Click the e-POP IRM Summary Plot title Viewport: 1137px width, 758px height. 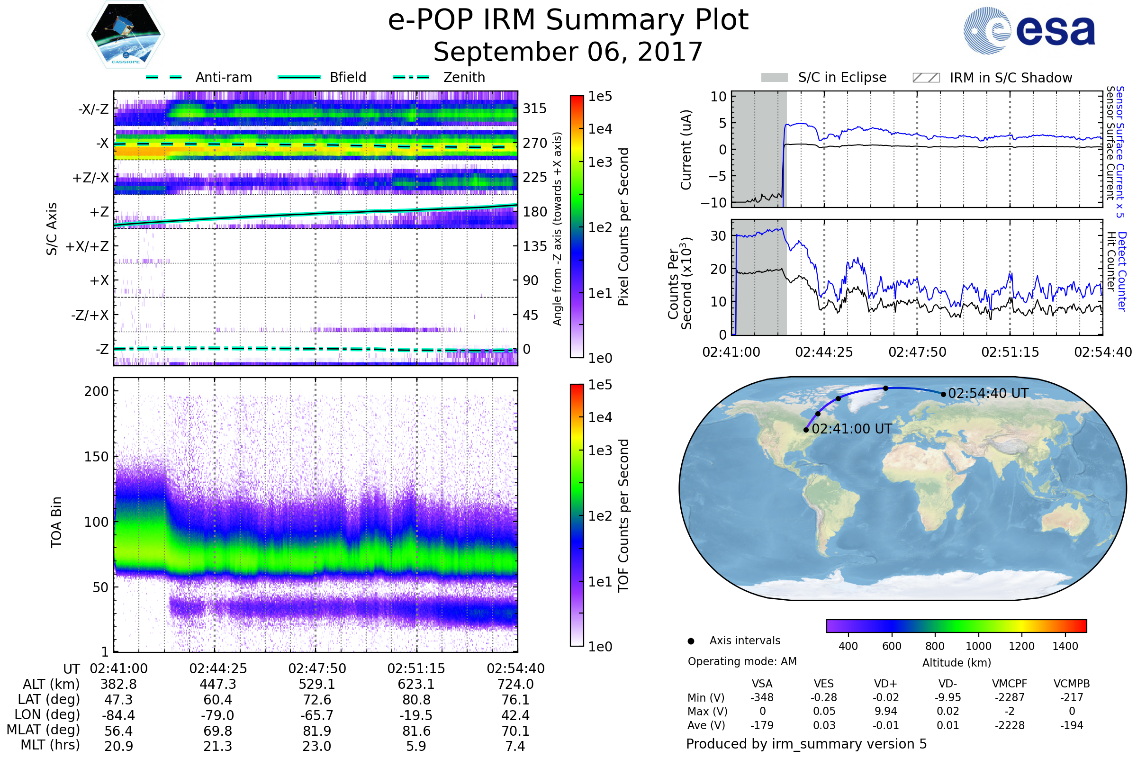pyautogui.click(x=568, y=20)
